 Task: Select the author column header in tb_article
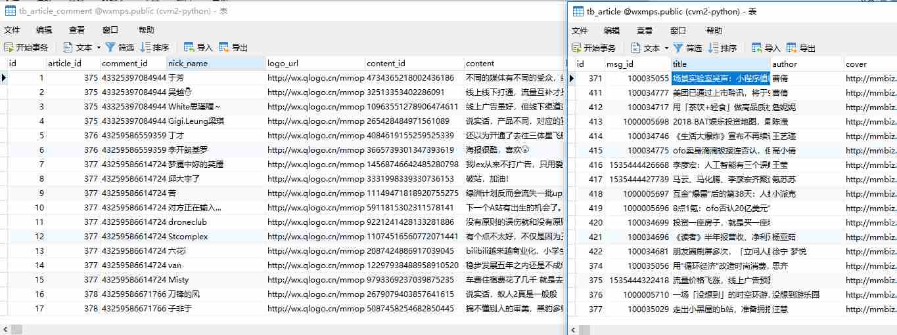[x=806, y=64]
